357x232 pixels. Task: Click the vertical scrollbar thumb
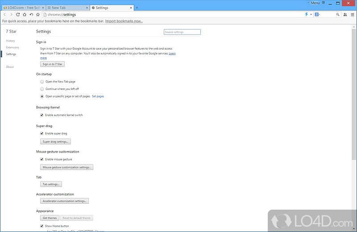[353, 94]
